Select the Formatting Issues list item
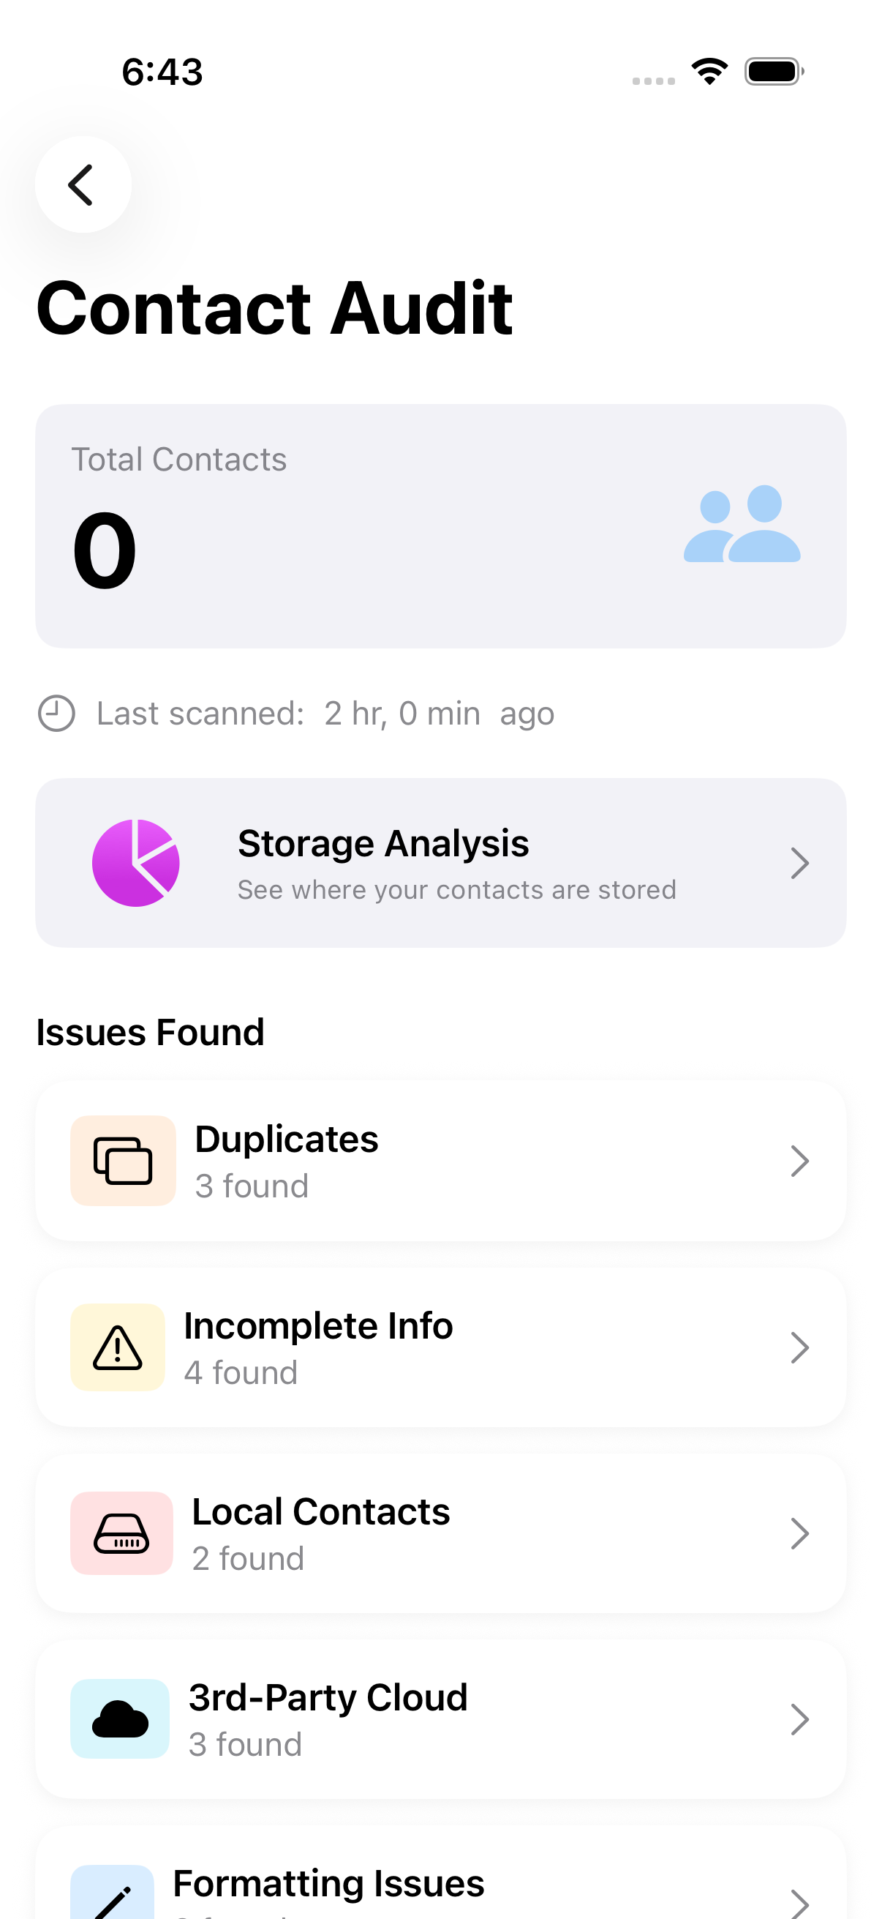This screenshot has width=882, height=1919. tap(439, 1885)
